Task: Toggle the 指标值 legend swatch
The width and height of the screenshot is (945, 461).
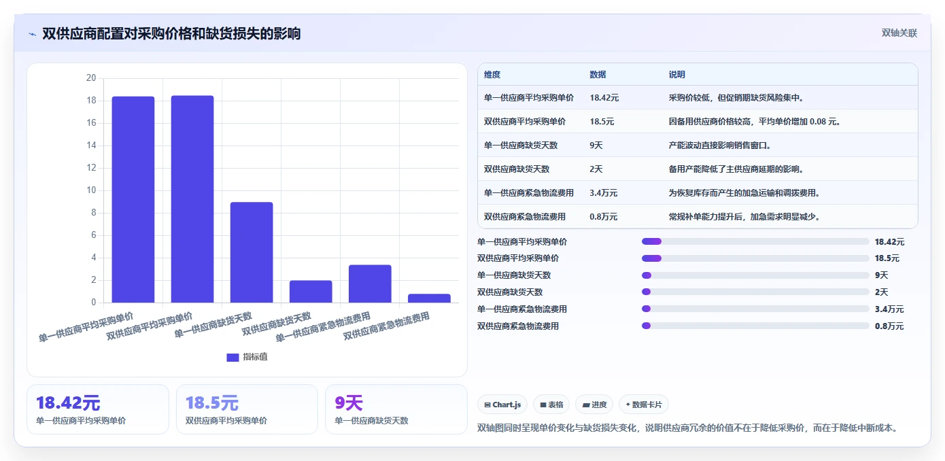Action: tap(233, 357)
